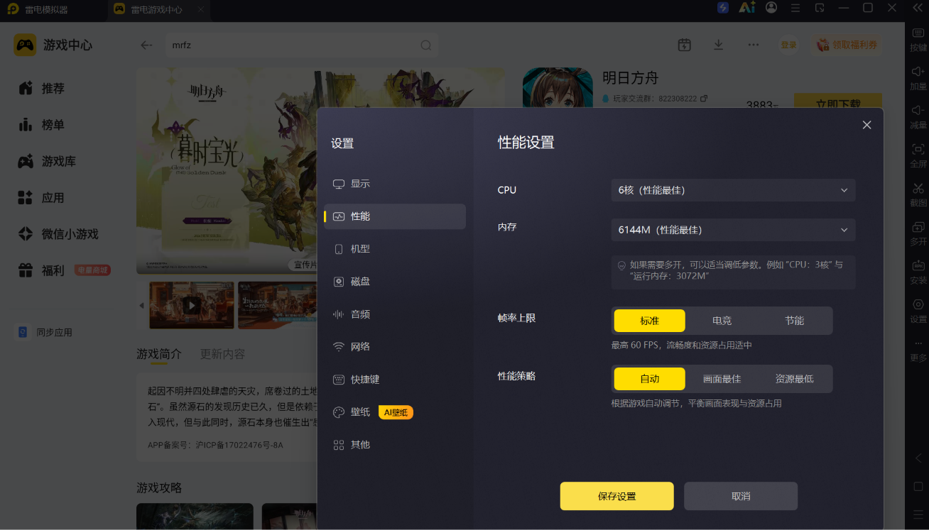The width and height of the screenshot is (929, 530).
Task: Close the settings dialog with the X
Action: [866, 125]
